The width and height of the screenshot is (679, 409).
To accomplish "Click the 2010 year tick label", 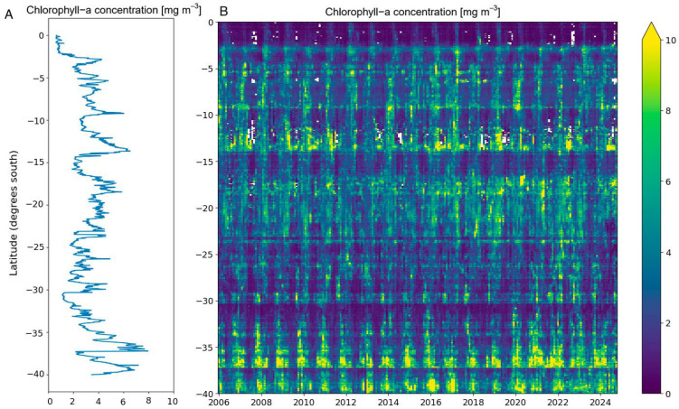I will [x=304, y=402].
